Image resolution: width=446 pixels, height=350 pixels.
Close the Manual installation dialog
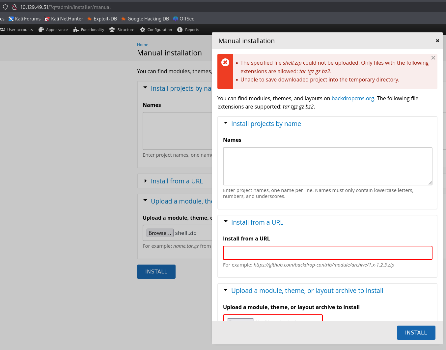pos(437,41)
